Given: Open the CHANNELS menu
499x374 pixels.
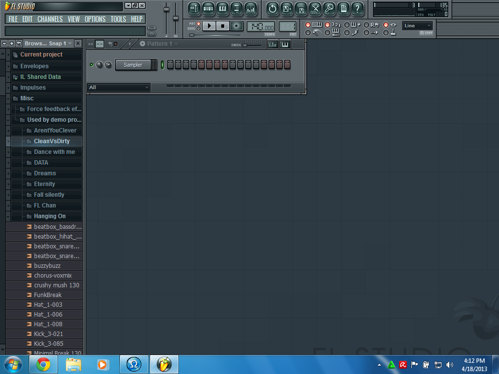Looking at the screenshot, I should (50, 19).
